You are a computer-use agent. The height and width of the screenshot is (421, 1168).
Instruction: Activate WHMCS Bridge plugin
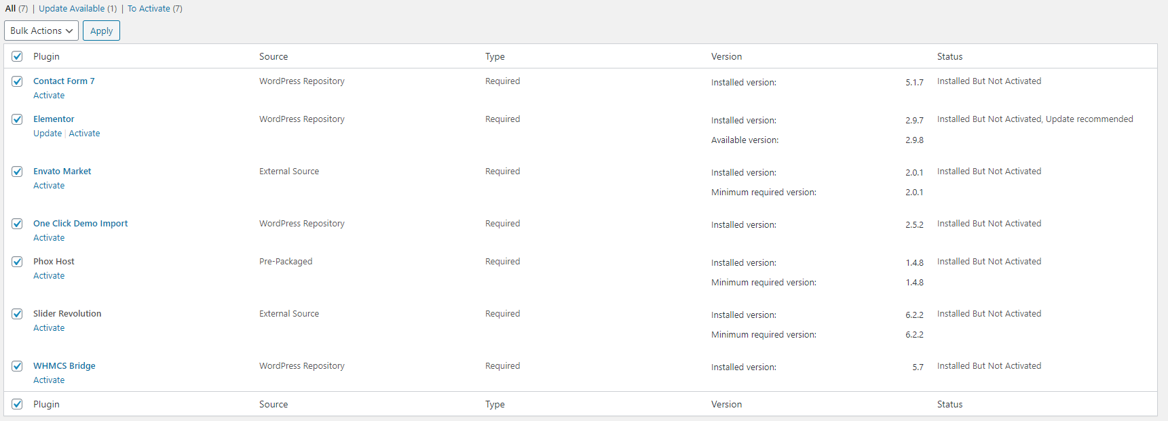click(x=49, y=380)
